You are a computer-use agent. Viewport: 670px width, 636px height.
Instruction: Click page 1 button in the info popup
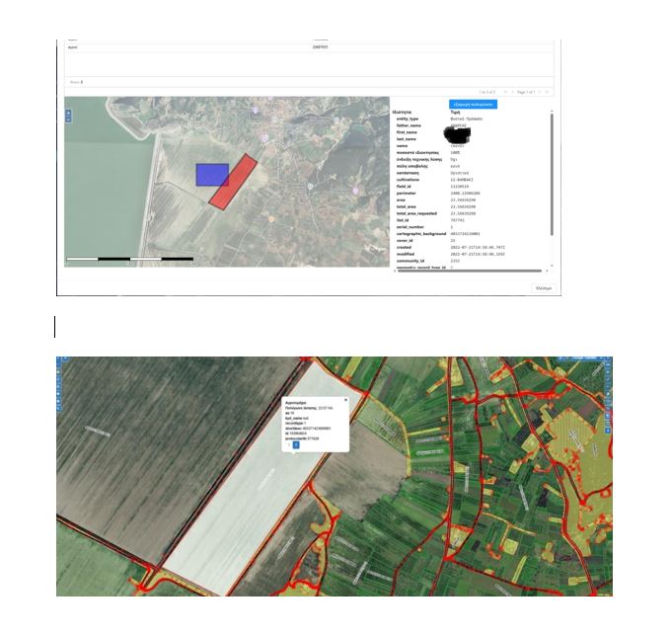pos(296,444)
